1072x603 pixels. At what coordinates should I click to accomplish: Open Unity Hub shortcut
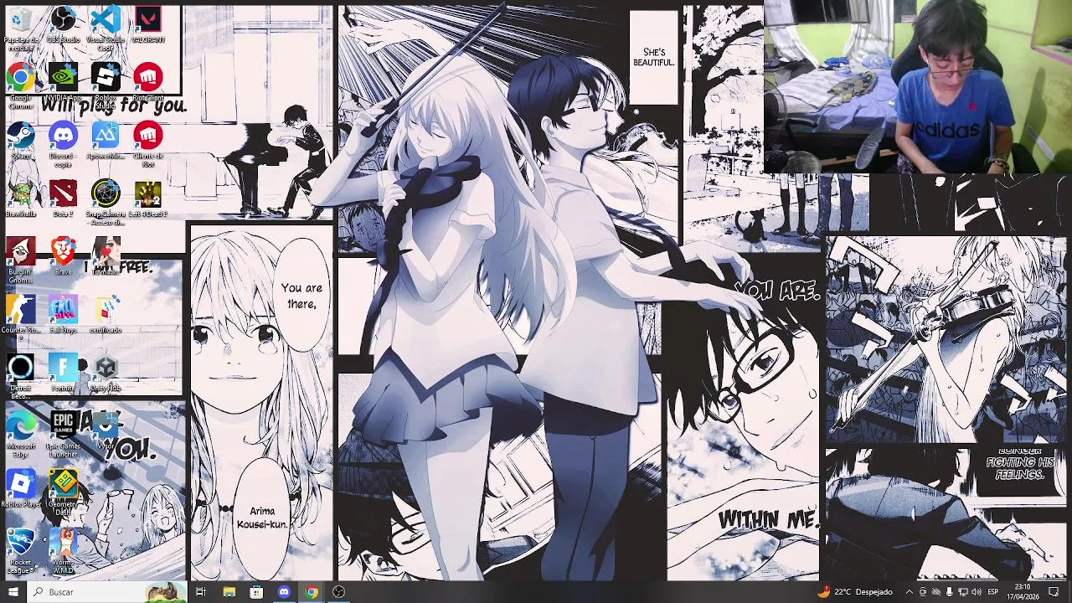point(106,373)
